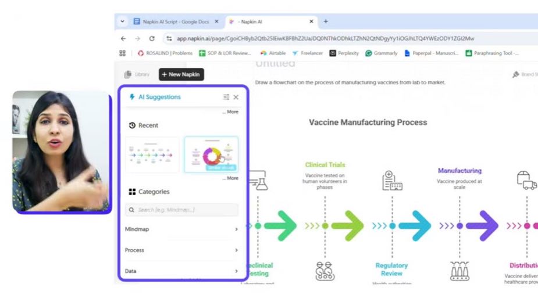Click the human volunteers group icon

(325, 271)
